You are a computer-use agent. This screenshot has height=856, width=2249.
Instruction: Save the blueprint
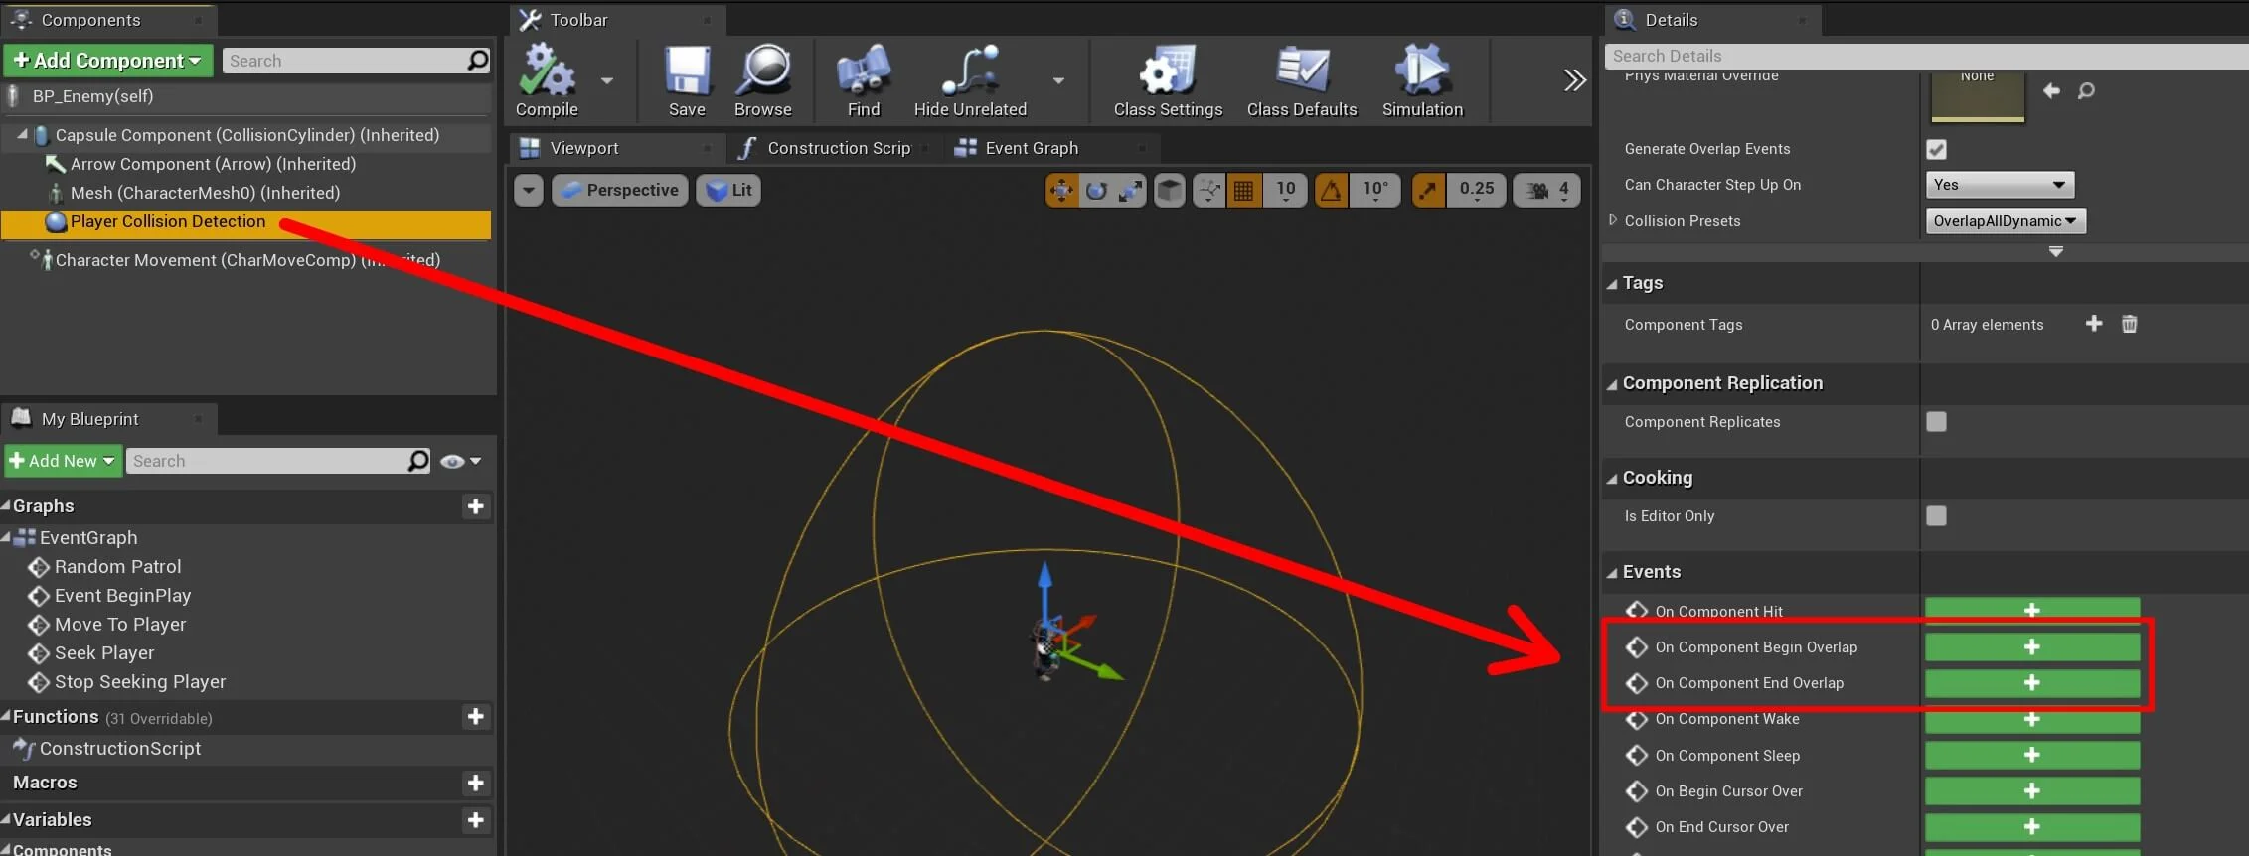click(687, 80)
